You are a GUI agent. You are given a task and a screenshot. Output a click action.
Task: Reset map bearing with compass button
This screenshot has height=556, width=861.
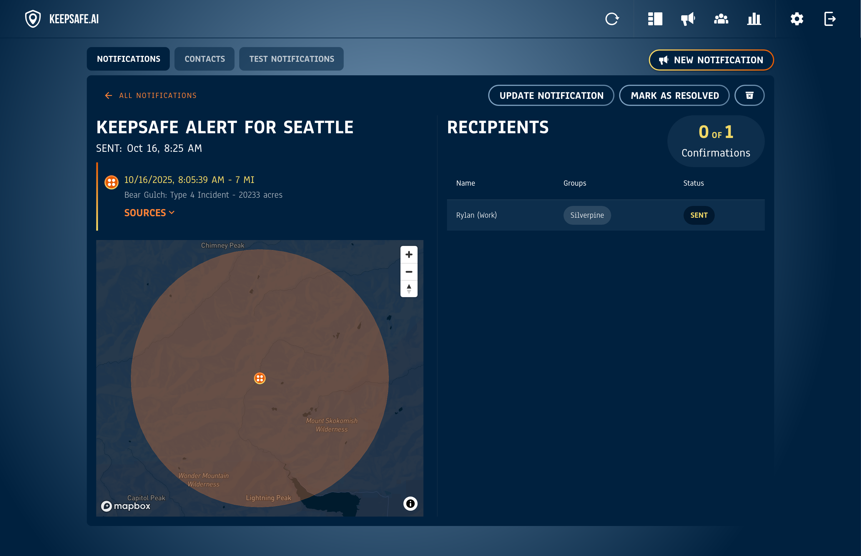(x=409, y=289)
